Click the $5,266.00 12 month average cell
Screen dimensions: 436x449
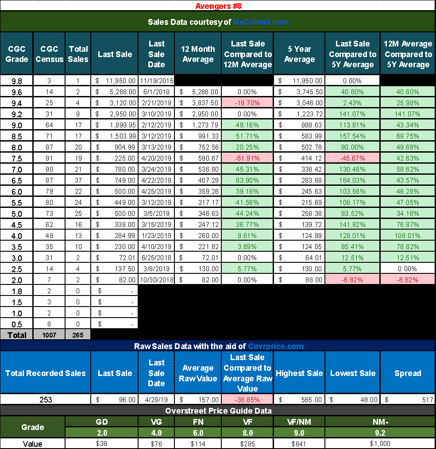point(198,92)
